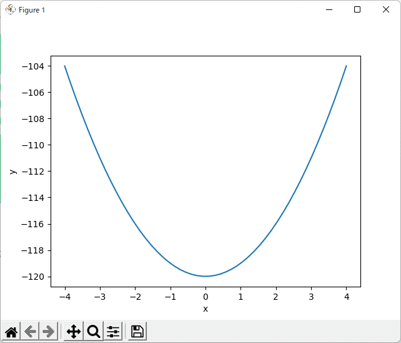This screenshot has width=401, height=343.
Task: Activate zoom to rectangle tool
Action: click(94, 332)
